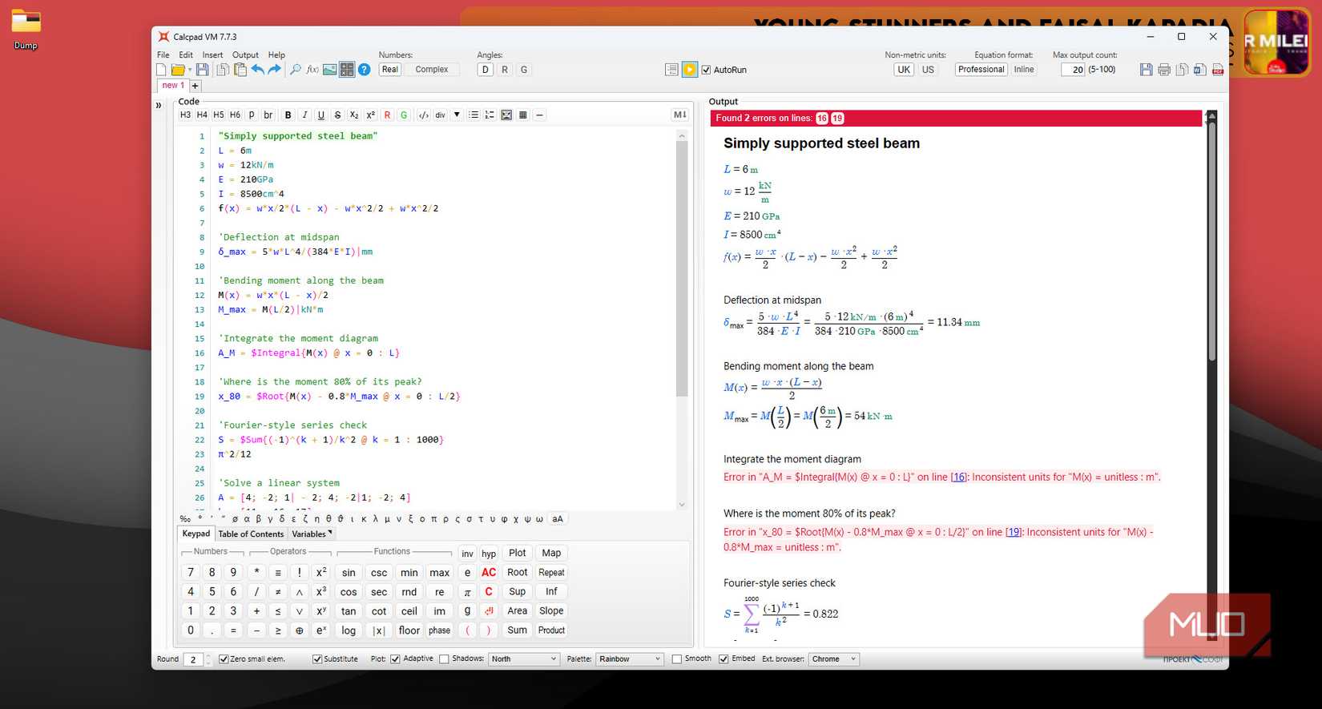
Task: Undo the last edit
Action: (257, 70)
